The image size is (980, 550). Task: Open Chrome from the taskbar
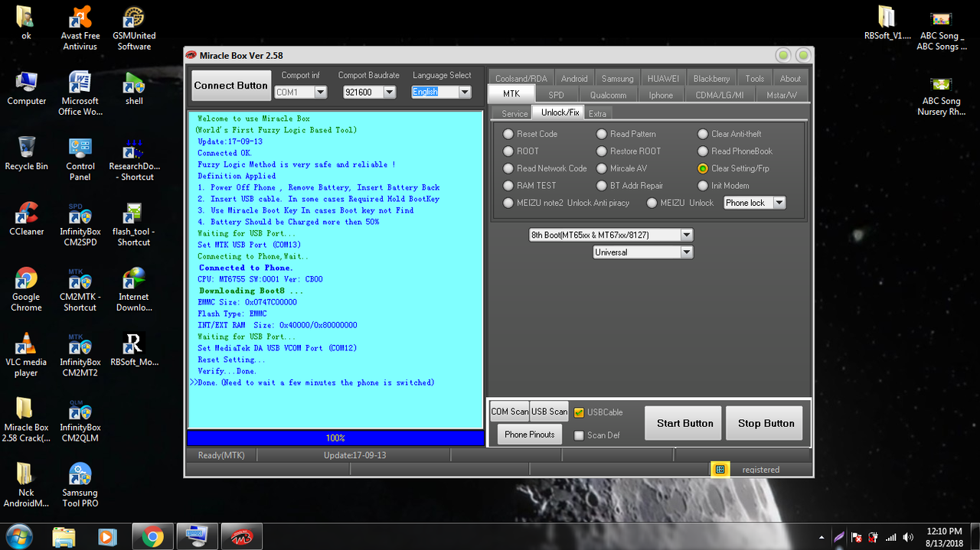point(152,536)
